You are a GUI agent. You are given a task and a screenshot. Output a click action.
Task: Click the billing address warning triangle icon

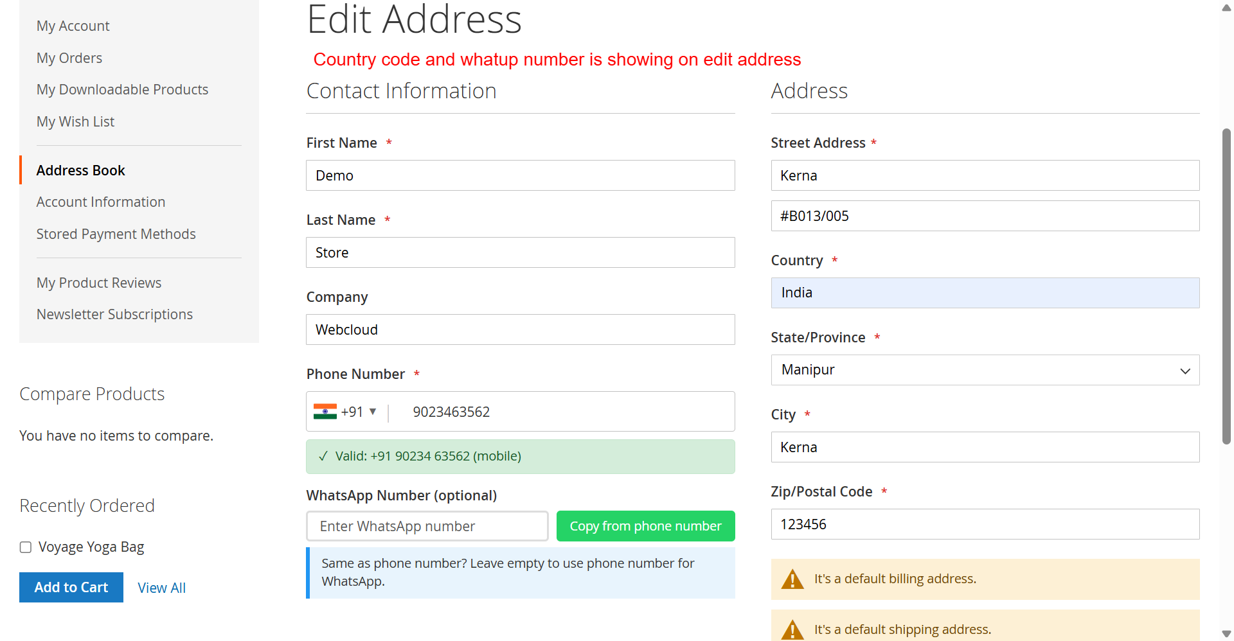pos(792,579)
